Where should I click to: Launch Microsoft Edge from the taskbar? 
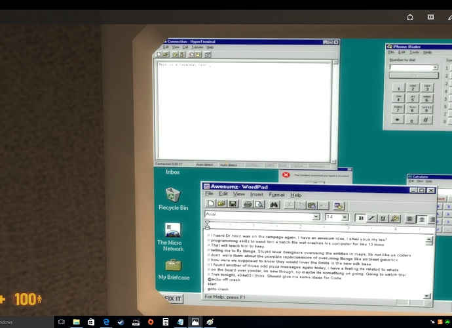pos(105,322)
